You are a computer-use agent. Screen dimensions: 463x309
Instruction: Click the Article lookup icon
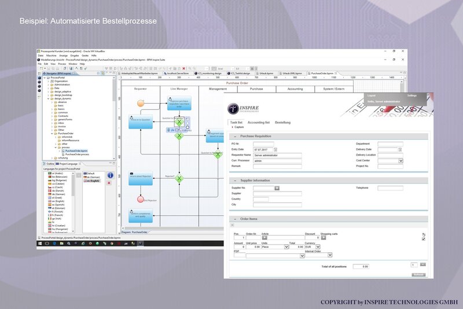[264, 238]
